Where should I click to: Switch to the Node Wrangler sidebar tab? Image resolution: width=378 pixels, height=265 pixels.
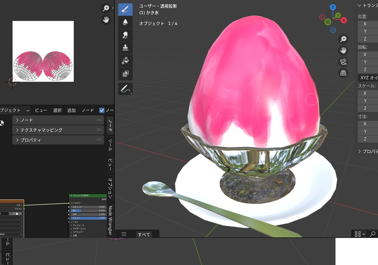click(x=110, y=220)
